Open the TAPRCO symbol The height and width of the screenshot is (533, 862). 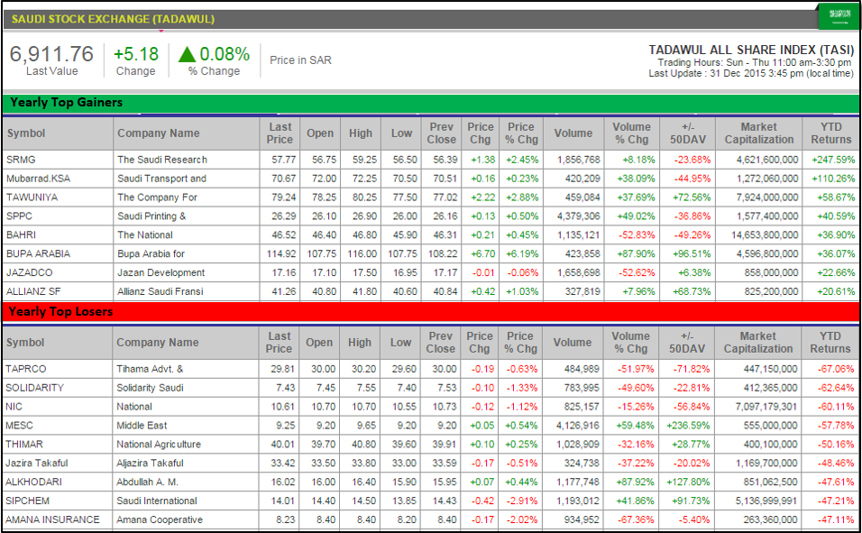point(26,369)
